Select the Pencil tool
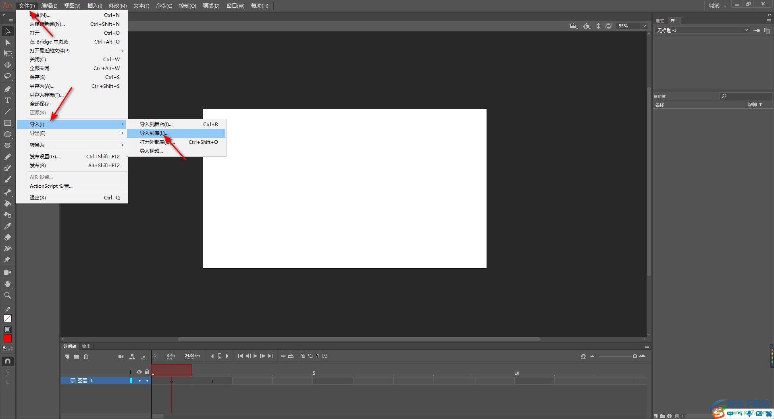This screenshot has height=419, width=774. click(8, 157)
